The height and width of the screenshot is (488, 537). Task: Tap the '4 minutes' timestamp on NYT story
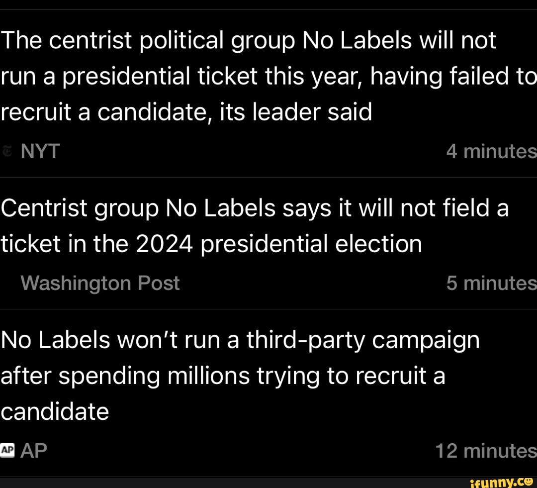(x=491, y=151)
